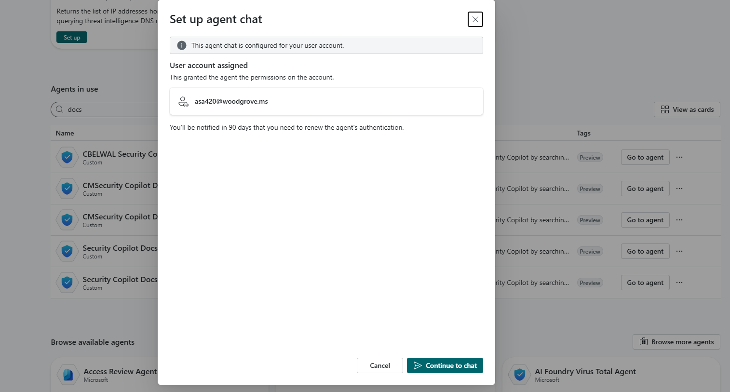Click the info icon in the banner
730x392 pixels.
click(182, 45)
